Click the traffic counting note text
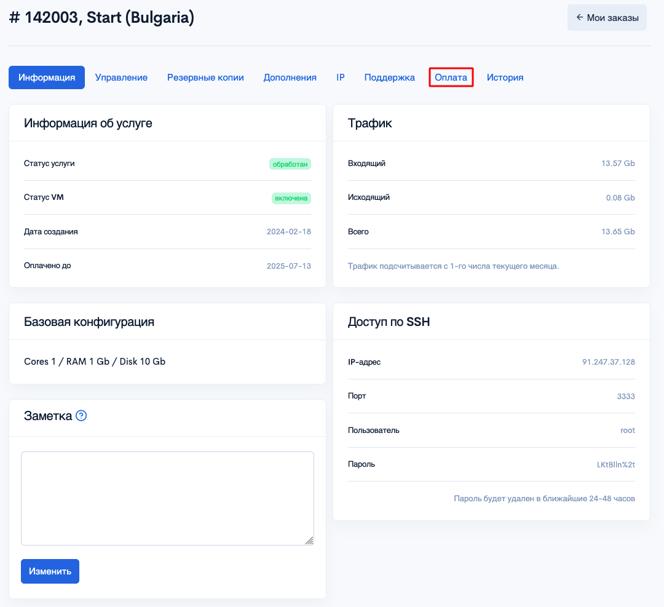The height and width of the screenshot is (607, 664). point(453,266)
